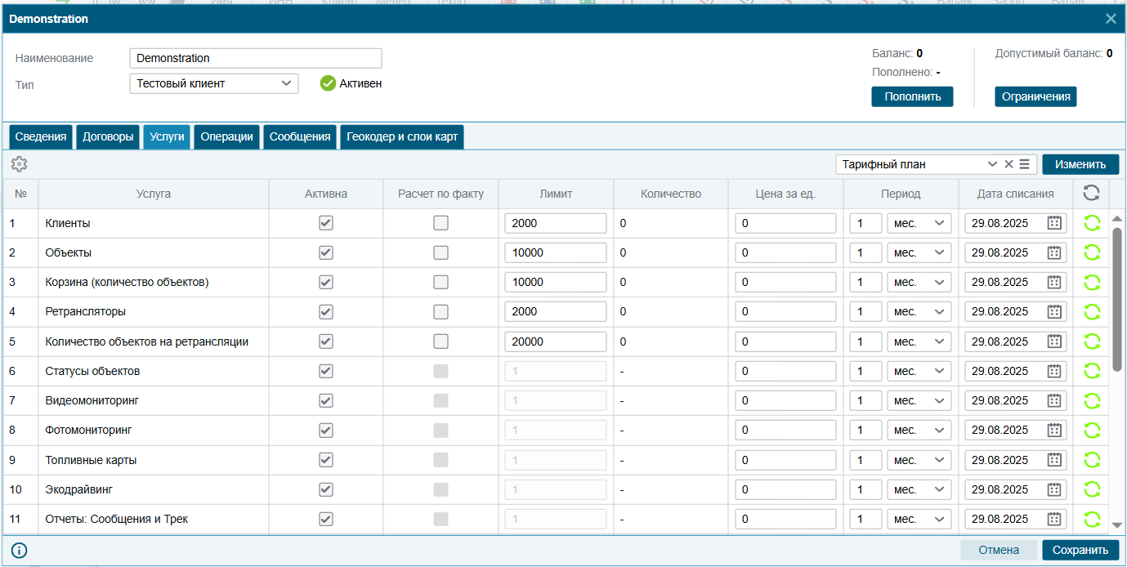This screenshot has width=1127, height=567.
Task: Open calendar for Экодрайвинг write-off date
Action: point(1054,489)
